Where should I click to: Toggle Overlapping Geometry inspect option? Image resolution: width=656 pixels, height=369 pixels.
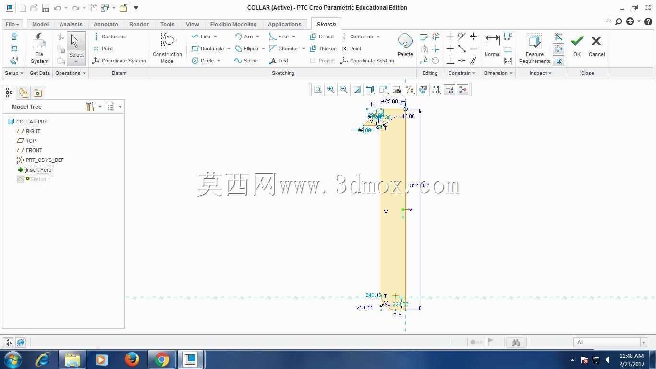pyautogui.click(x=559, y=37)
